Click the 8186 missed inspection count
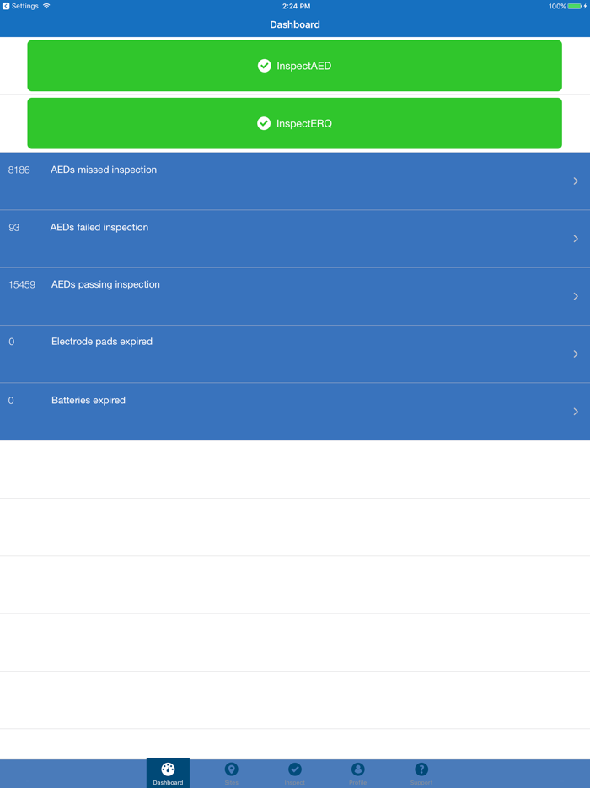Image resolution: width=590 pixels, height=788 pixels. click(x=19, y=170)
